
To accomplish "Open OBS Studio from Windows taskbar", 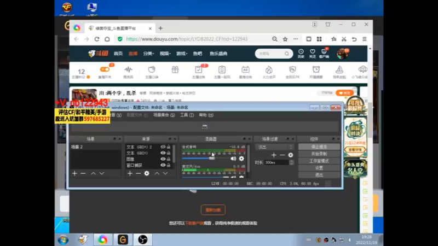I will (x=143, y=239).
